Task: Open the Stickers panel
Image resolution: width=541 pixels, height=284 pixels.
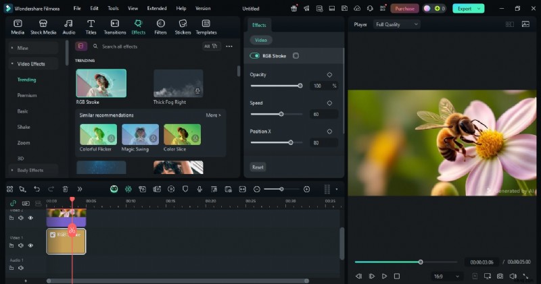Action: point(183,26)
